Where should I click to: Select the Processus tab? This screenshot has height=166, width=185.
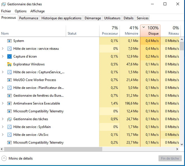pos(9,18)
